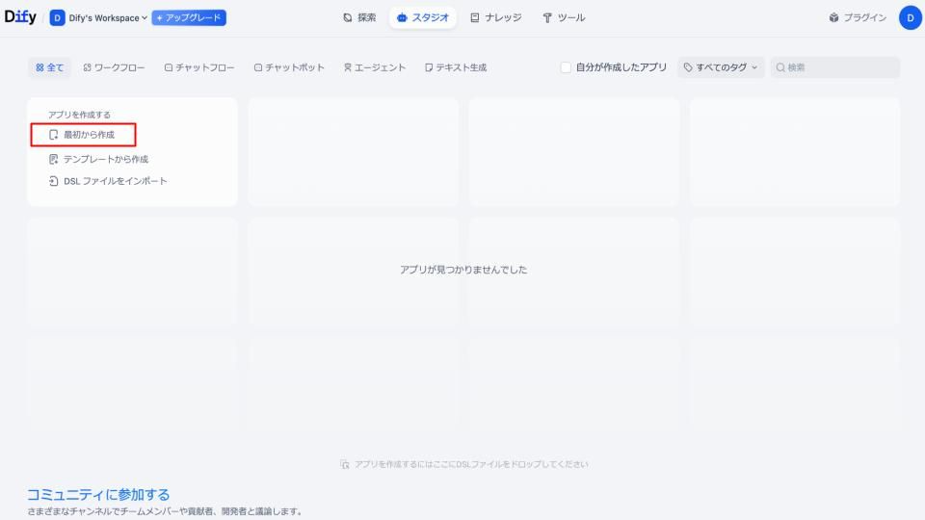Screen dimensions: 925x520
Task: Click the プラグイン plugin icon
Action: (833, 17)
